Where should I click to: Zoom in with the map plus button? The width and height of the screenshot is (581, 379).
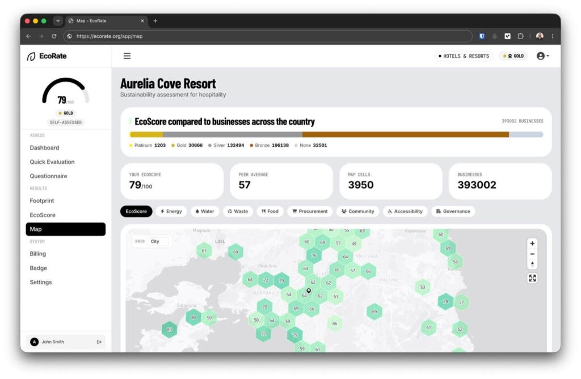pos(532,243)
